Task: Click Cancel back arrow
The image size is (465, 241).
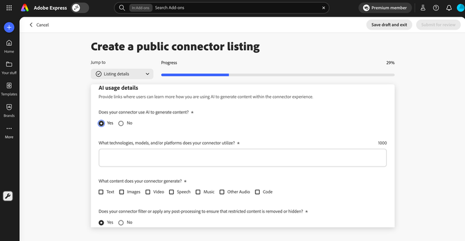Action: click(39, 25)
